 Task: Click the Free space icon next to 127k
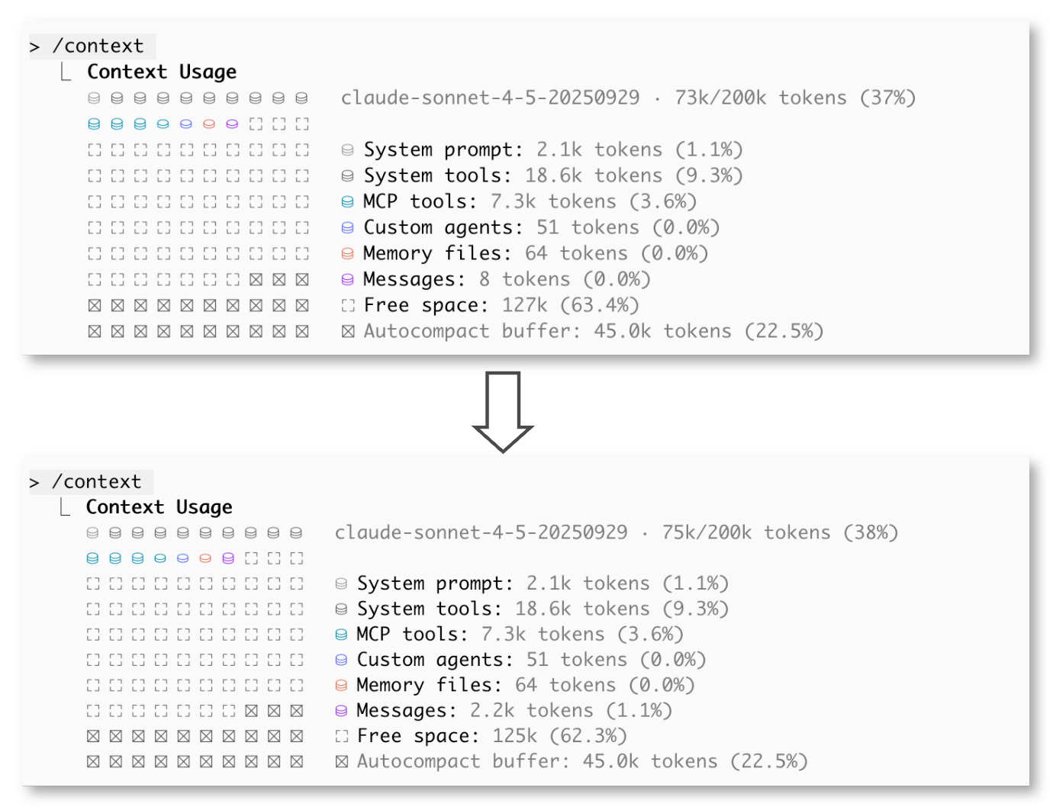(348, 306)
